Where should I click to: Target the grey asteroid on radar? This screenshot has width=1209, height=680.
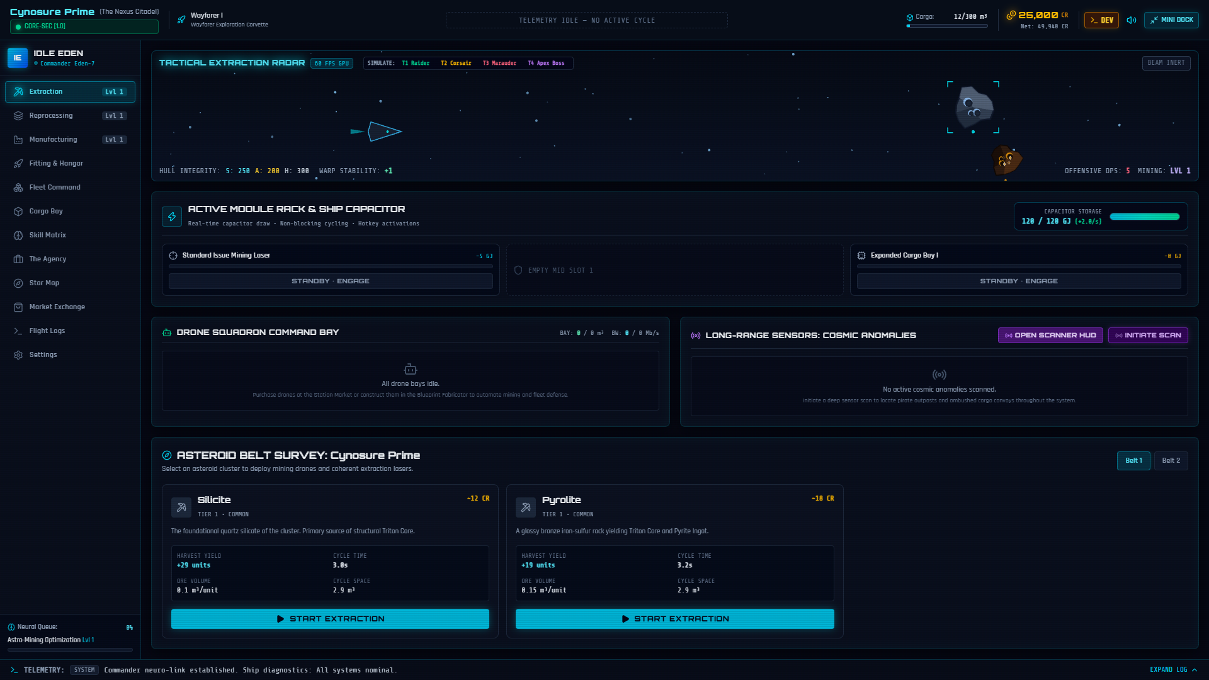973,106
